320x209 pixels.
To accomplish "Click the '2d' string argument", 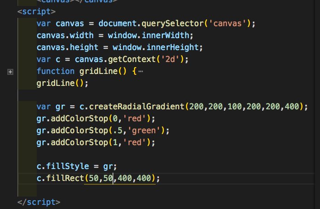I will click(170, 59).
